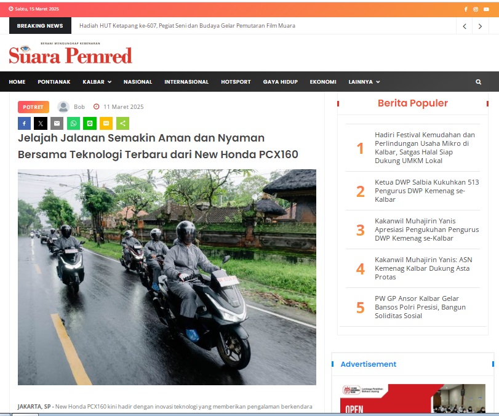This screenshot has width=499, height=416.
Task: Expand the Lainnya menu dropdown
Action: coord(364,82)
